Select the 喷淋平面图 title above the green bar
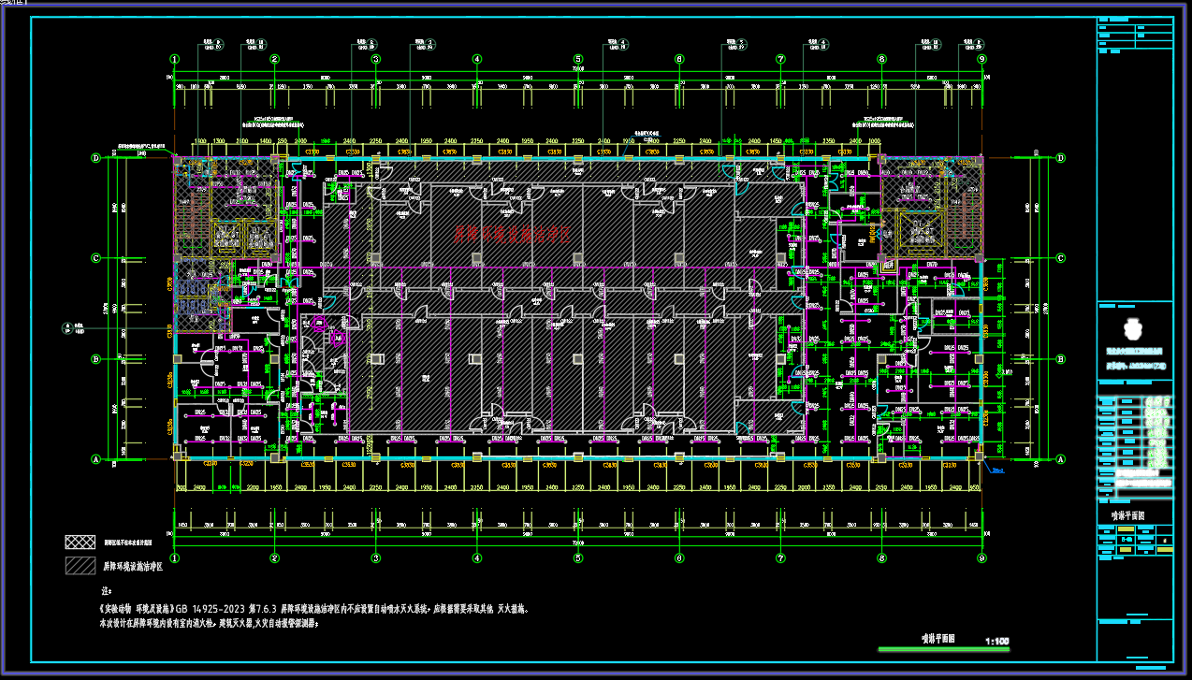The height and width of the screenshot is (680, 1192). click(x=936, y=637)
